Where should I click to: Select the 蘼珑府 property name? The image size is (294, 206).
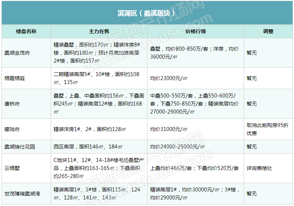click(12, 129)
